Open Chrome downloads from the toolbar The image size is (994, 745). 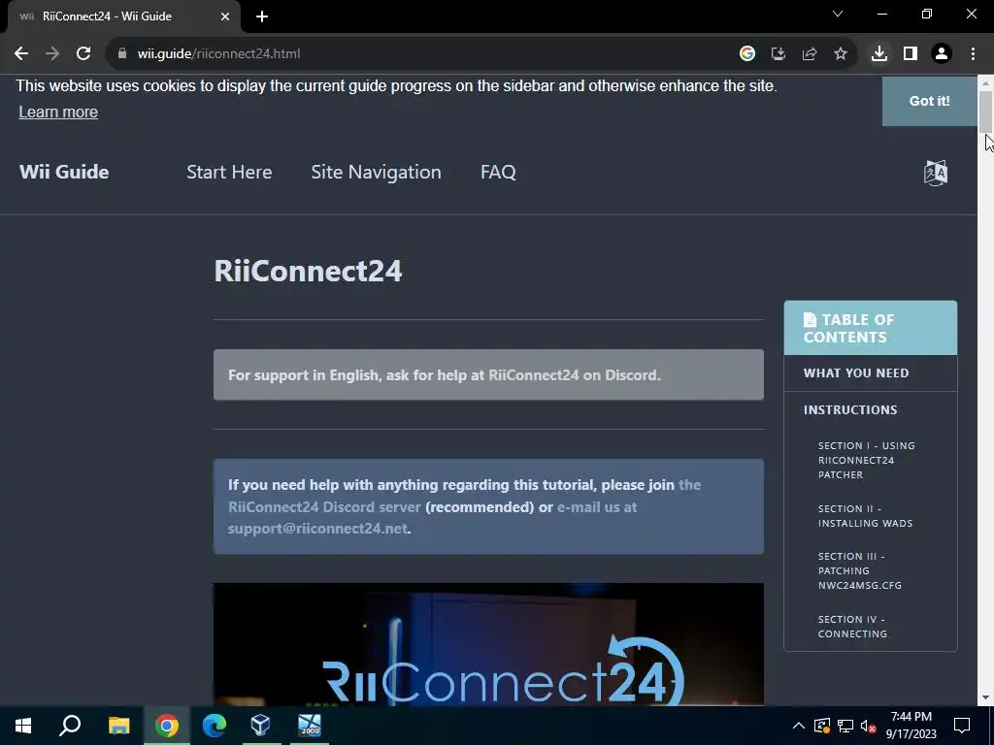(x=879, y=54)
